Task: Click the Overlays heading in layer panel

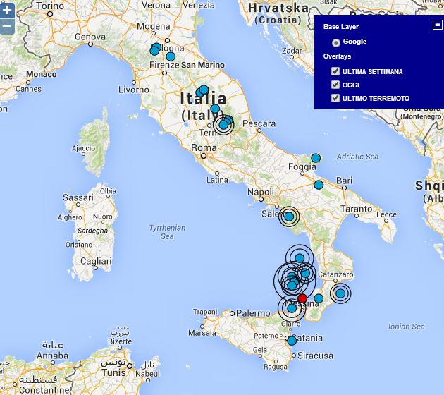Action: click(x=337, y=56)
